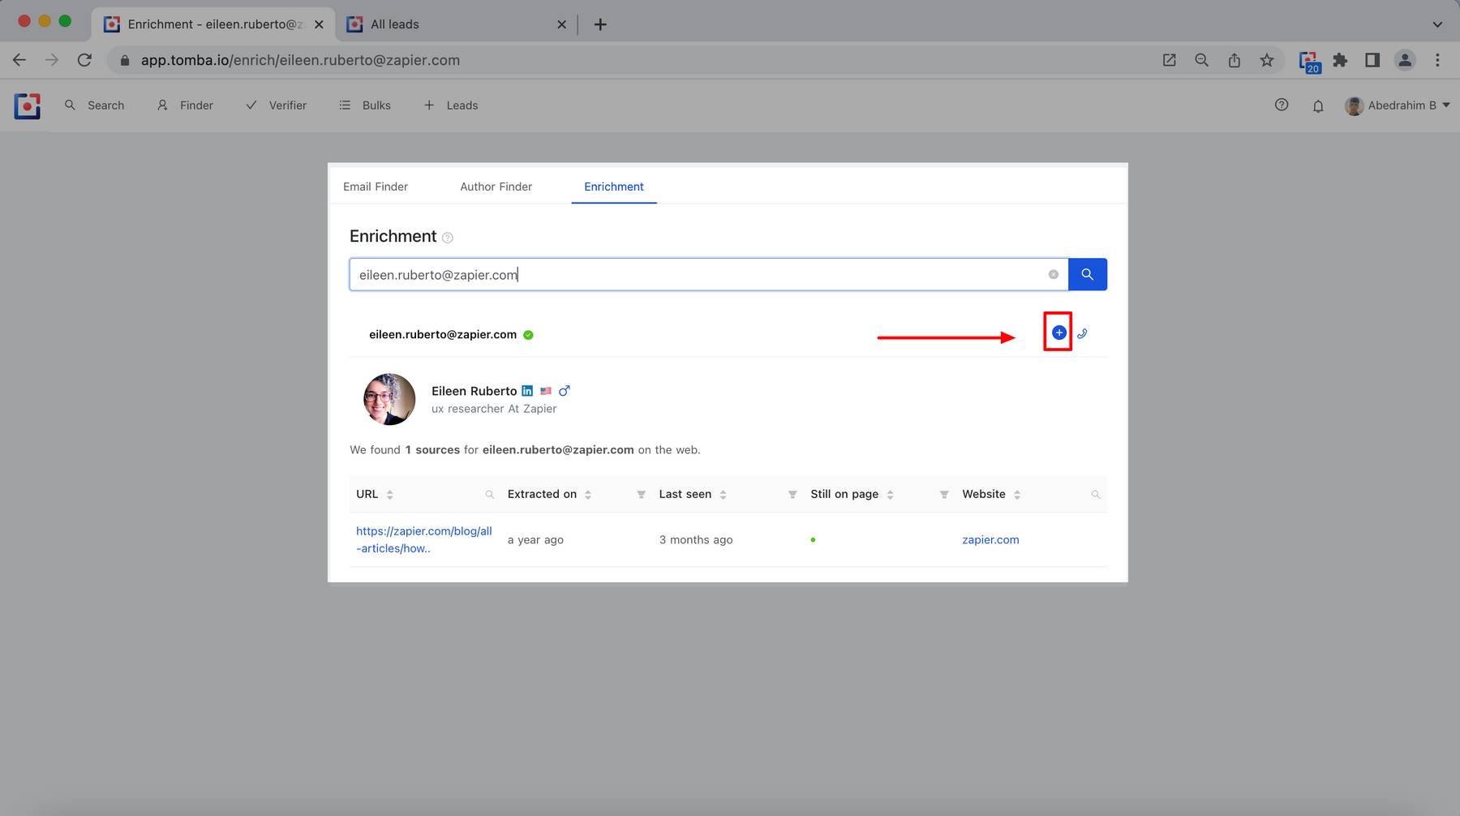
Task: Go to the Verifier page
Action: (x=276, y=105)
